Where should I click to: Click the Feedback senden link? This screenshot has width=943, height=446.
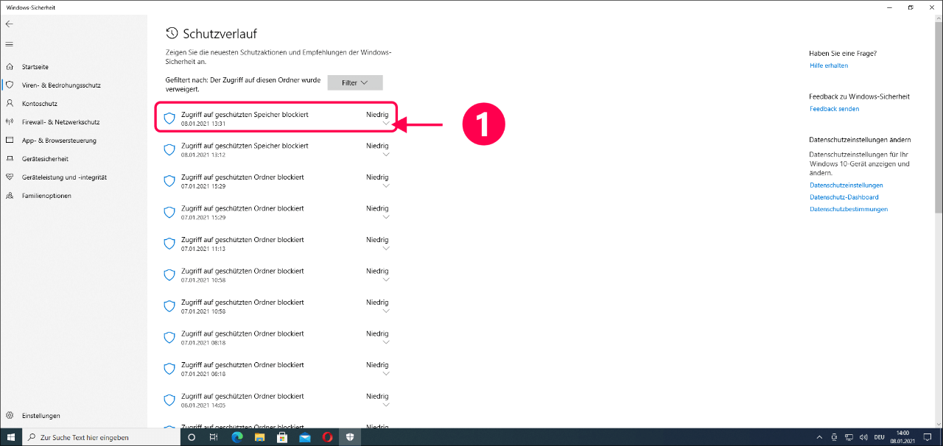(x=834, y=109)
